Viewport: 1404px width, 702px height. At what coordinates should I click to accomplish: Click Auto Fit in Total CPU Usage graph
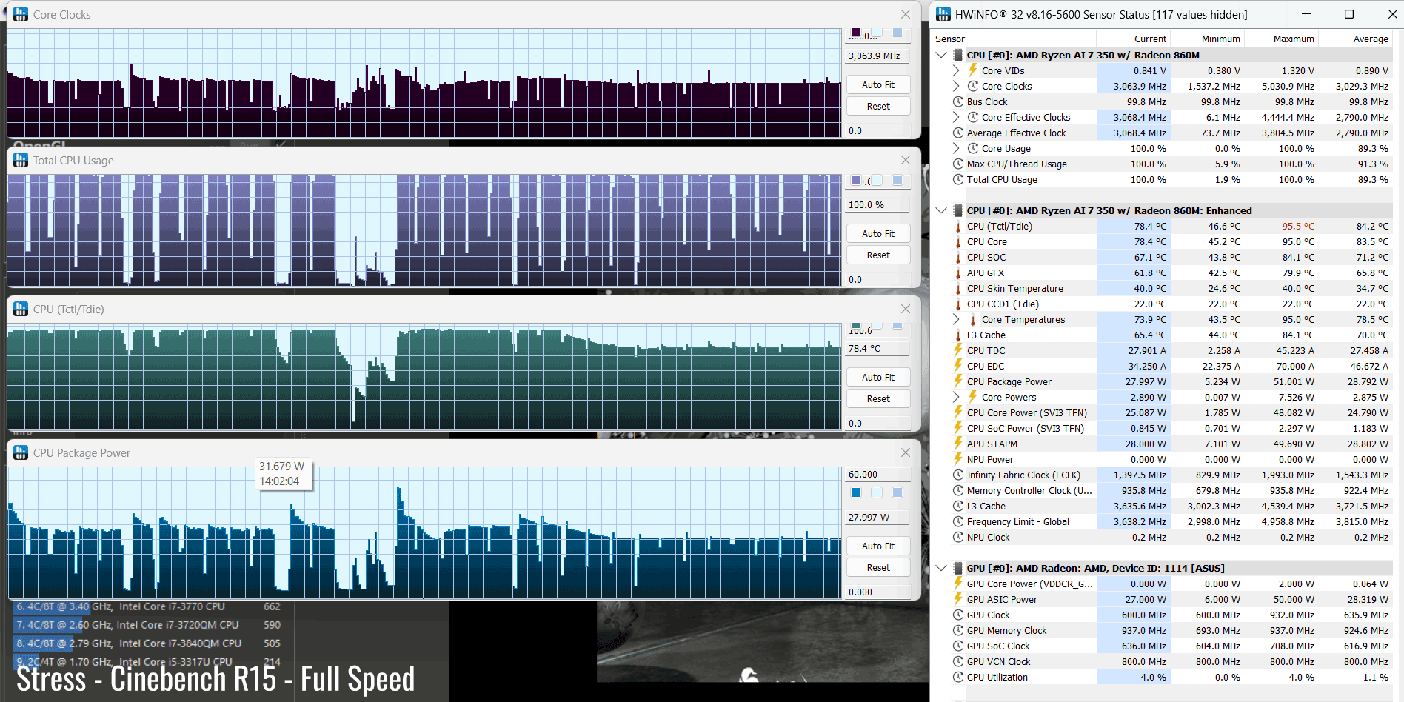click(x=878, y=234)
